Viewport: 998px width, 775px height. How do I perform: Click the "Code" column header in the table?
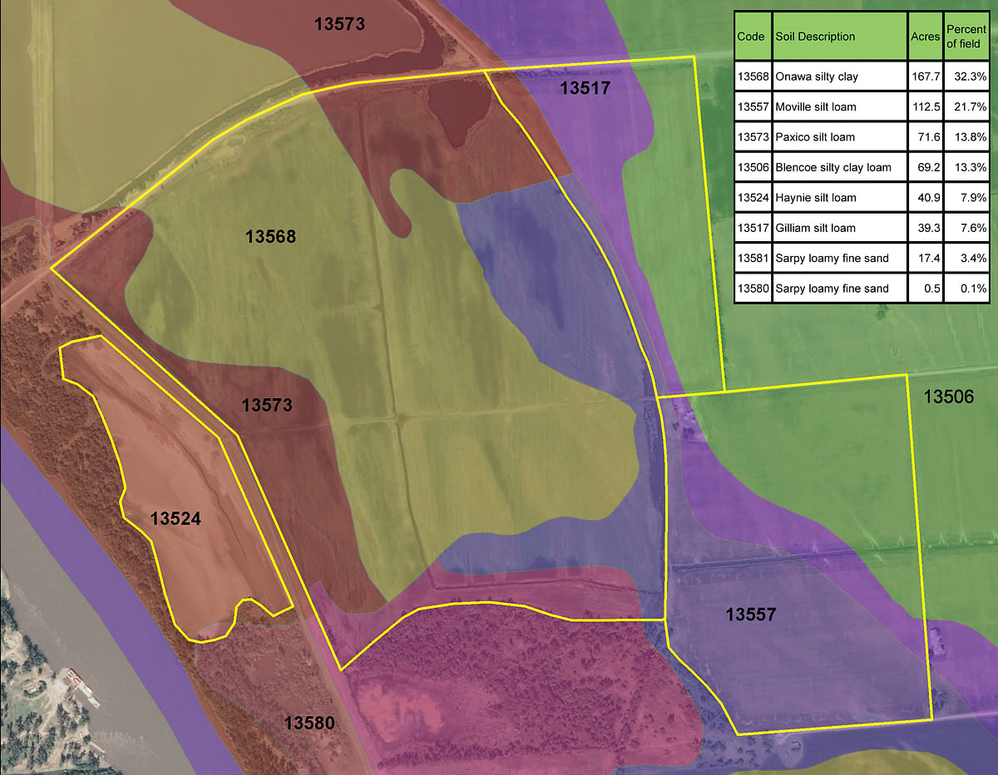pyautogui.click(x=753, y=37)
